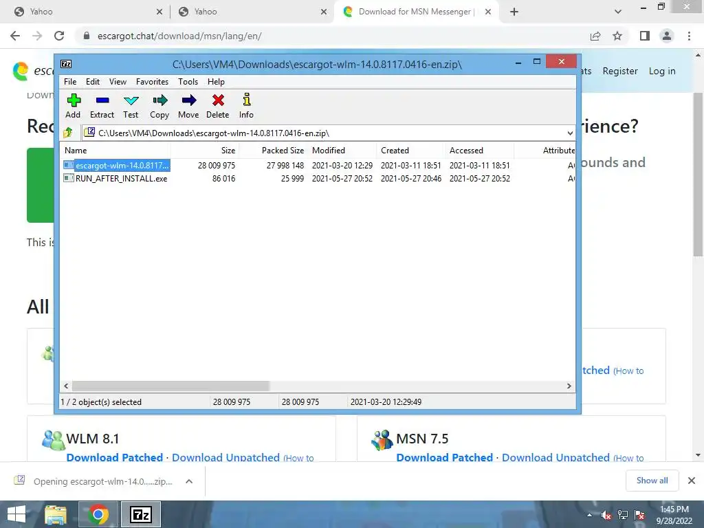Click the network tray icon

tap(623, 515)
